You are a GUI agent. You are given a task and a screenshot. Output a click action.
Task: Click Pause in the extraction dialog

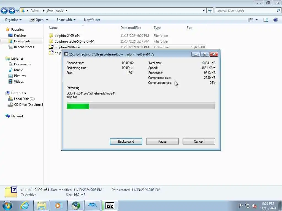click(162, 141)
